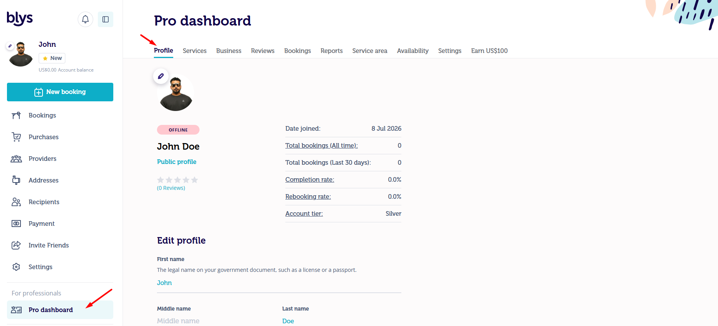Edit sidebar avatar with pencil icon

[x=10, y=46]
